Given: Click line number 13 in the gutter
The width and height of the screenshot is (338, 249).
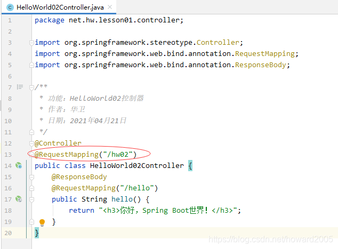Looking at the screenshot, I should pyautogui.click(x=8, y=155).
